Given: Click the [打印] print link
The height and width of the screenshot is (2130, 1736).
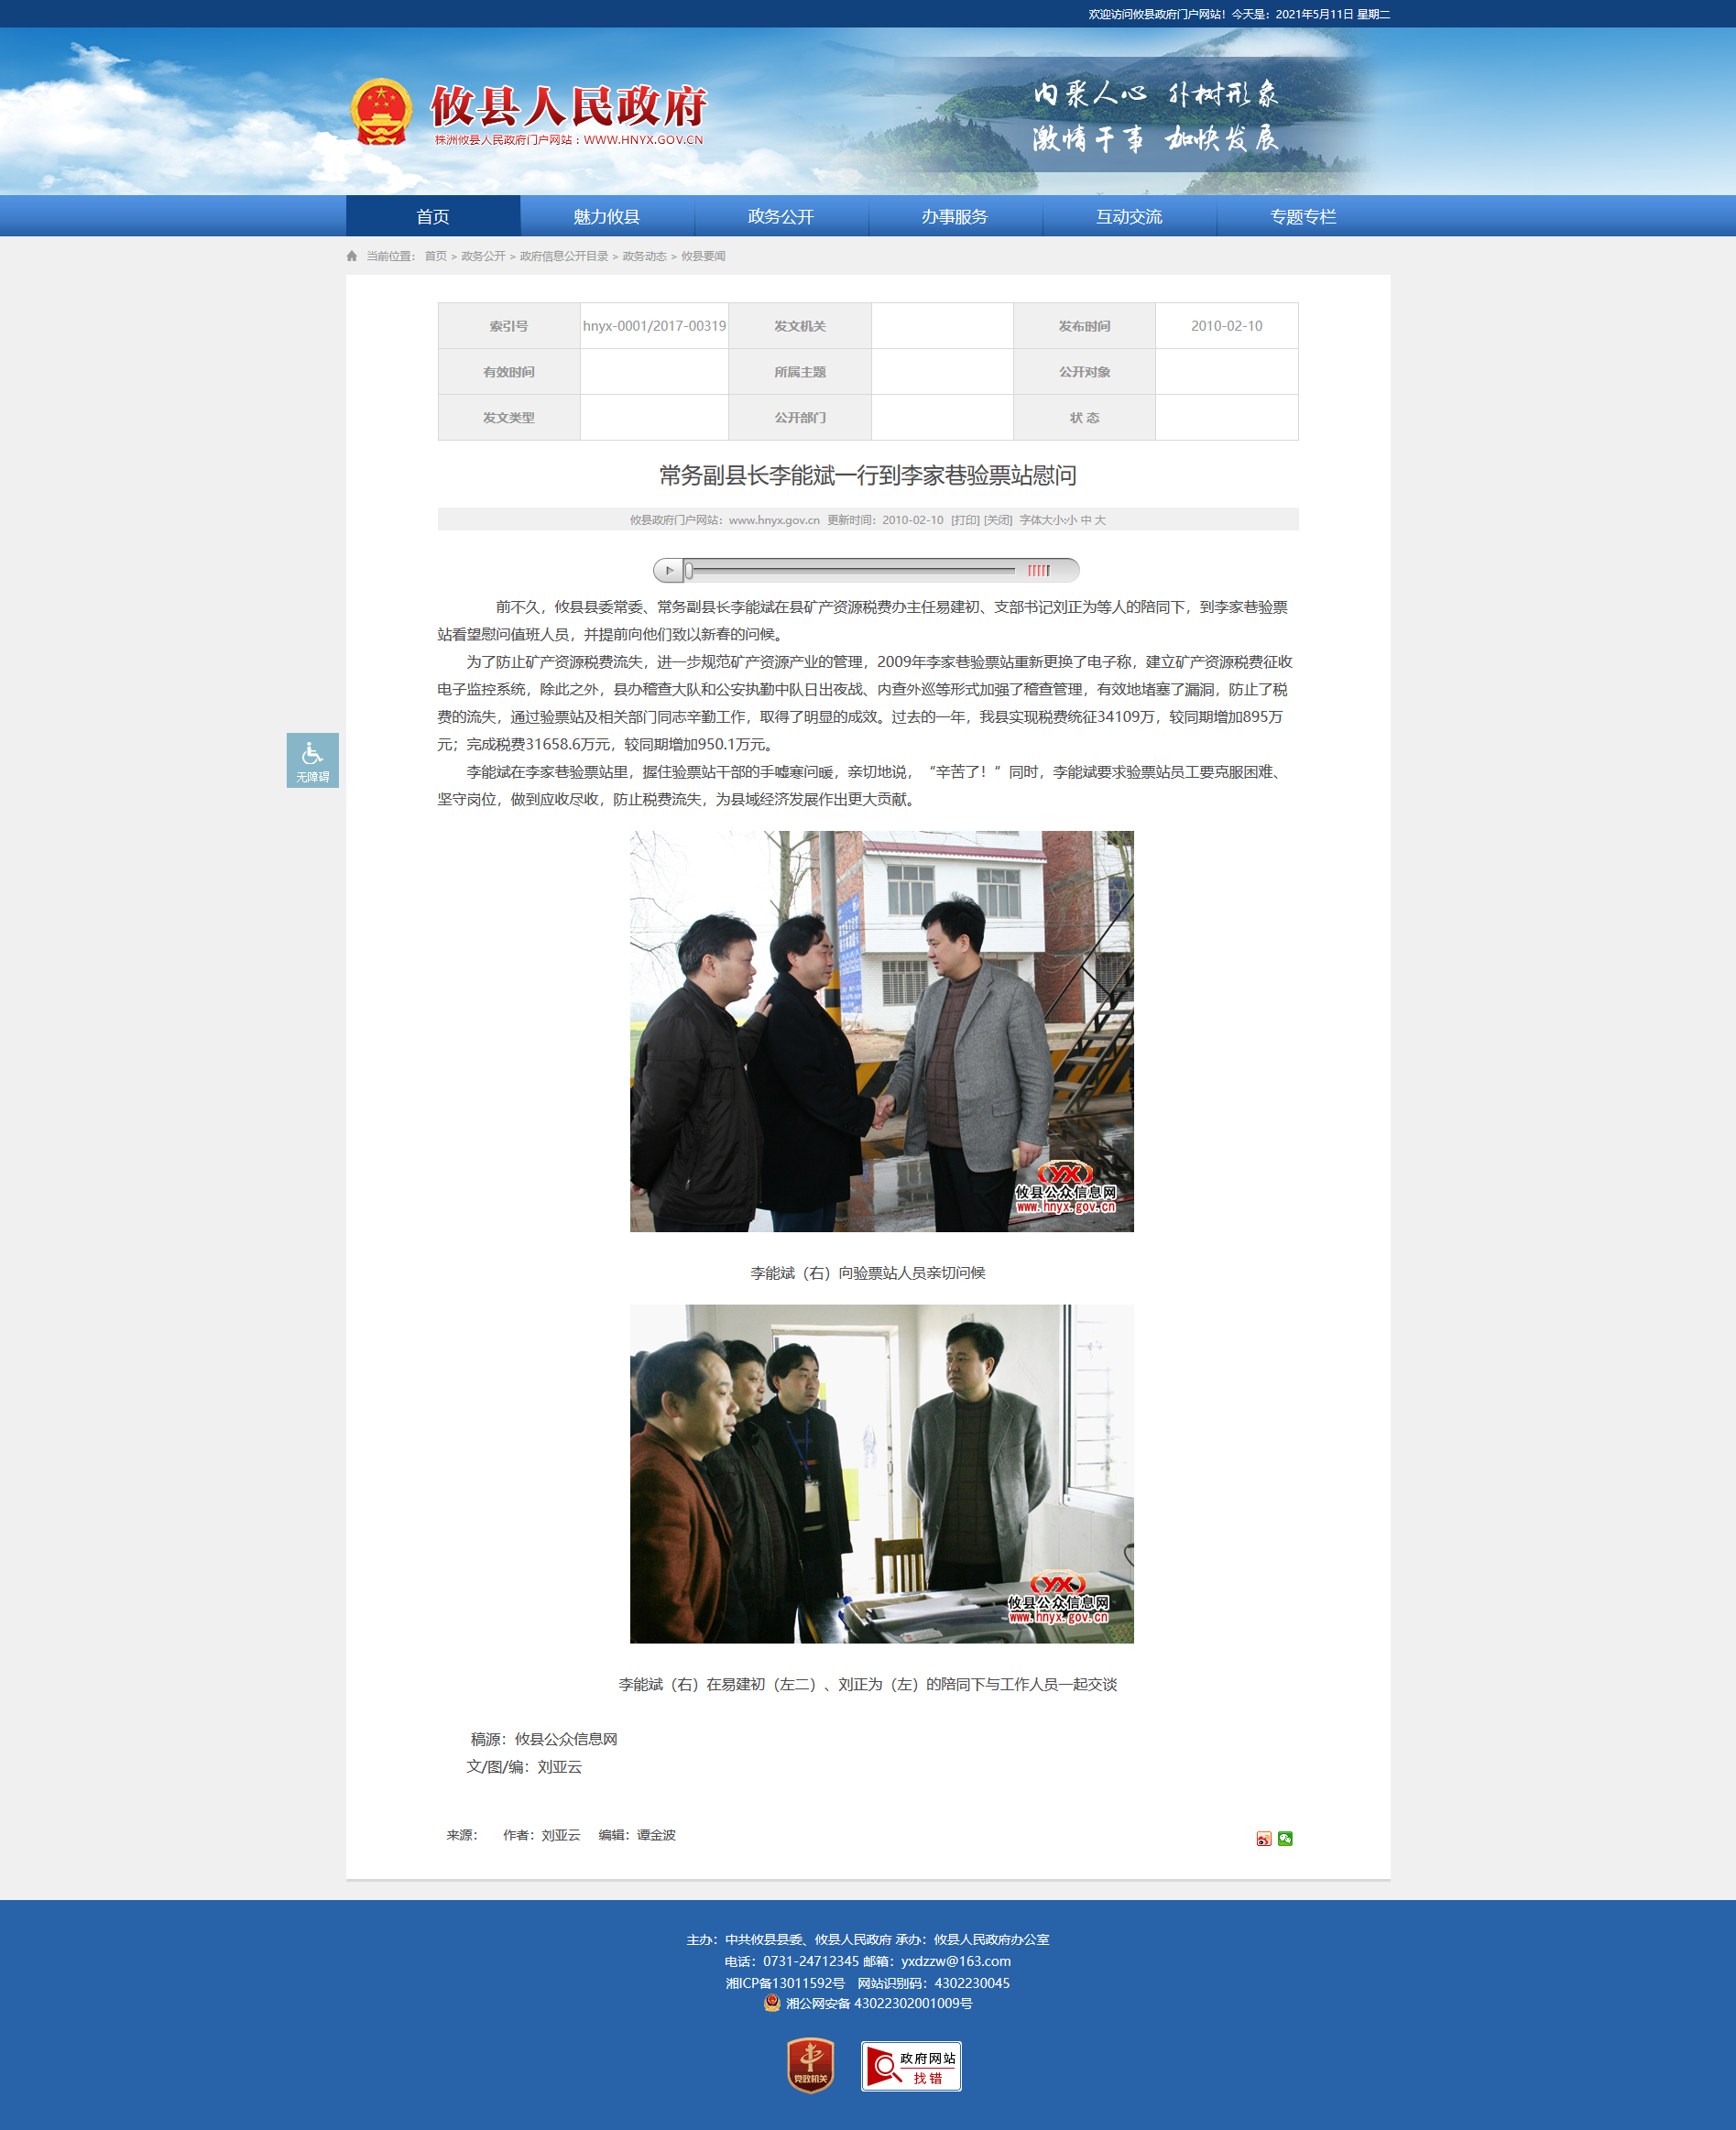Looking at the screenshot, I should click(x=965, y=520).
